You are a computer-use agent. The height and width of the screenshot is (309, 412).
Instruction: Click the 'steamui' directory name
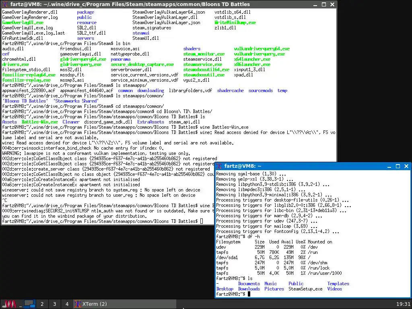(x=141, y=33)
